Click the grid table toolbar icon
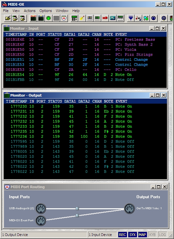This screenshot has width=174, height=239. [x=56, y=18]
